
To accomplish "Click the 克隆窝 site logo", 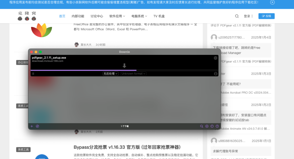I will pos(27,16).
